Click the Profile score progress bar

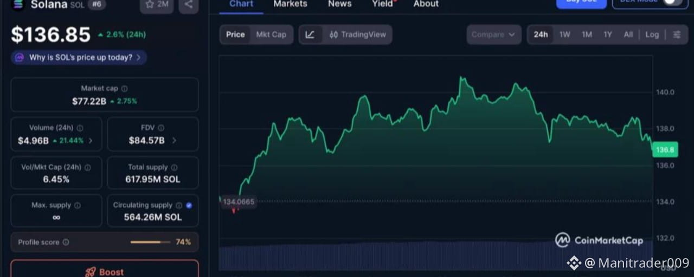[x=150, y=242]
